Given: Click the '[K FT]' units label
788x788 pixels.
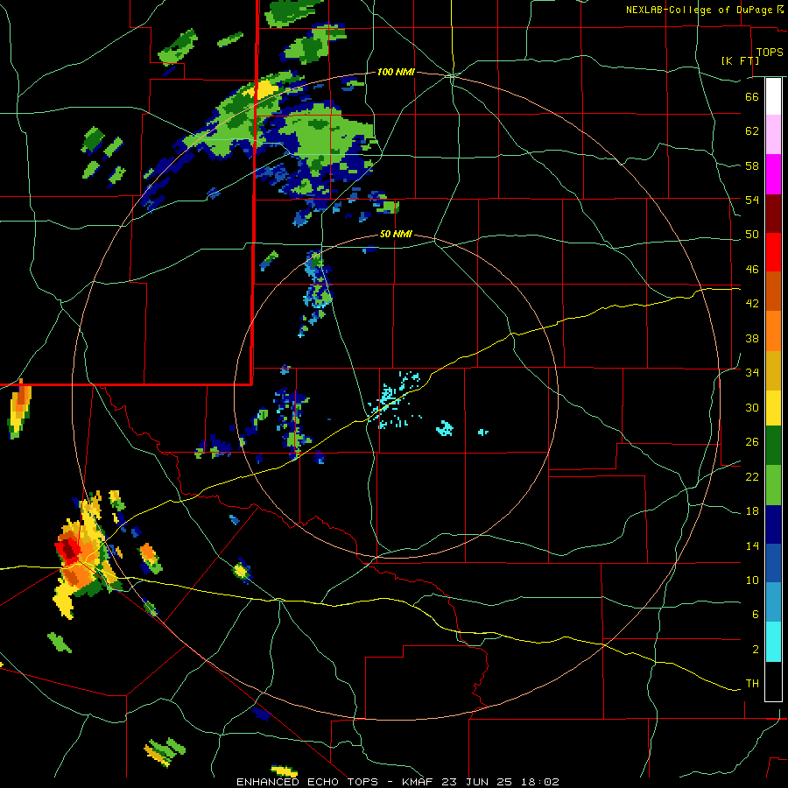Looking at the screenshot, I should [x=740, y=60].
